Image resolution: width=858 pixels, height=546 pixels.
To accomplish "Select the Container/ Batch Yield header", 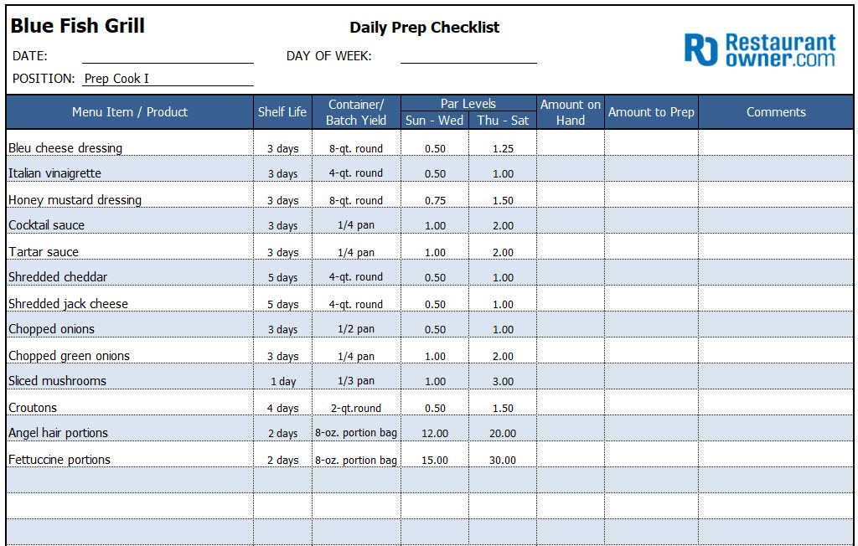I will point(356,112).
